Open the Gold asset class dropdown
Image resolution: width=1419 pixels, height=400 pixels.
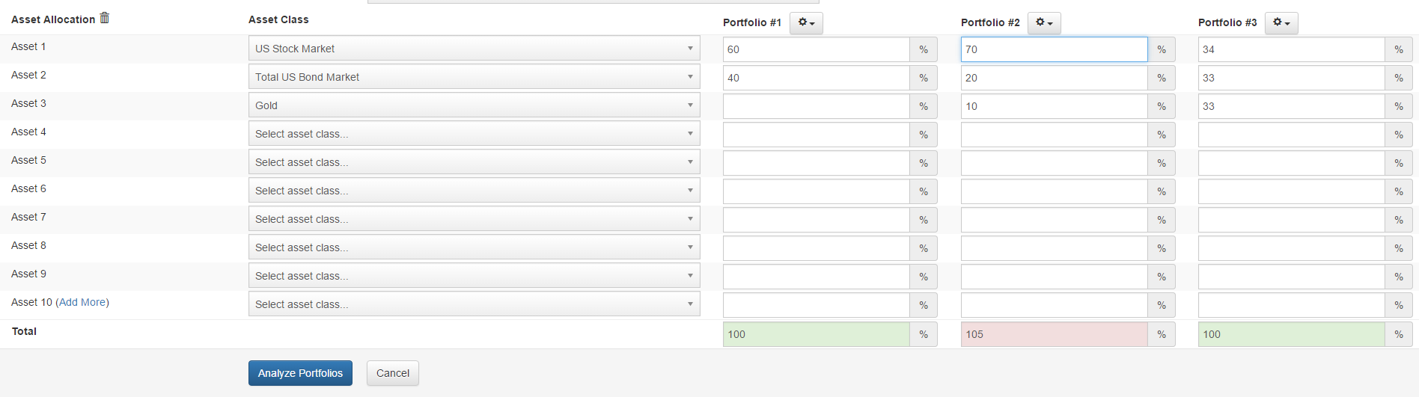tap(474, 105)
